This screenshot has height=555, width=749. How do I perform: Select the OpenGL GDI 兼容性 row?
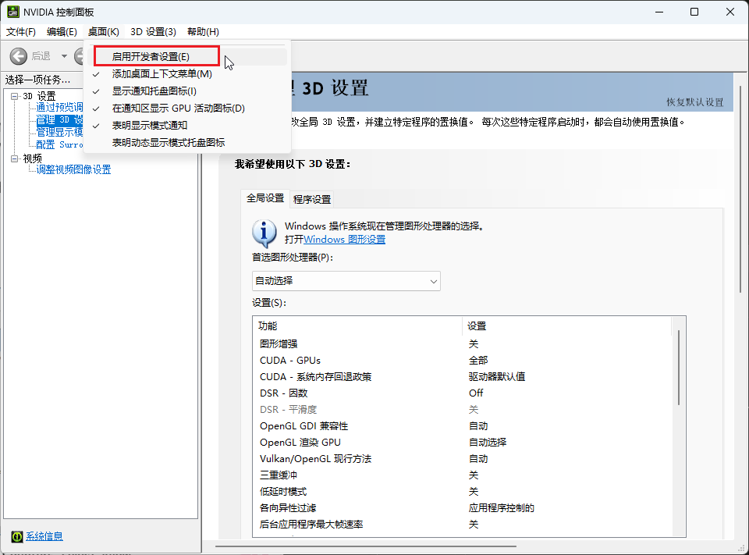[463, 426]
